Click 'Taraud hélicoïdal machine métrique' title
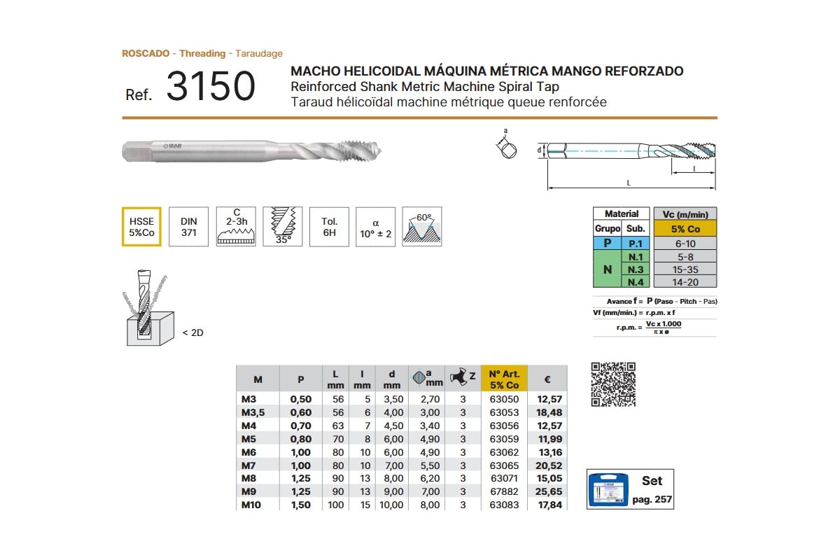Image resolution: width=840 pixels, height=560 pixels. coord(448,102)
